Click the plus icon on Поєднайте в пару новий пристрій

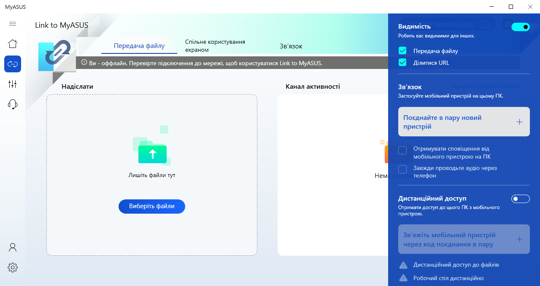(x=519, y=122)
